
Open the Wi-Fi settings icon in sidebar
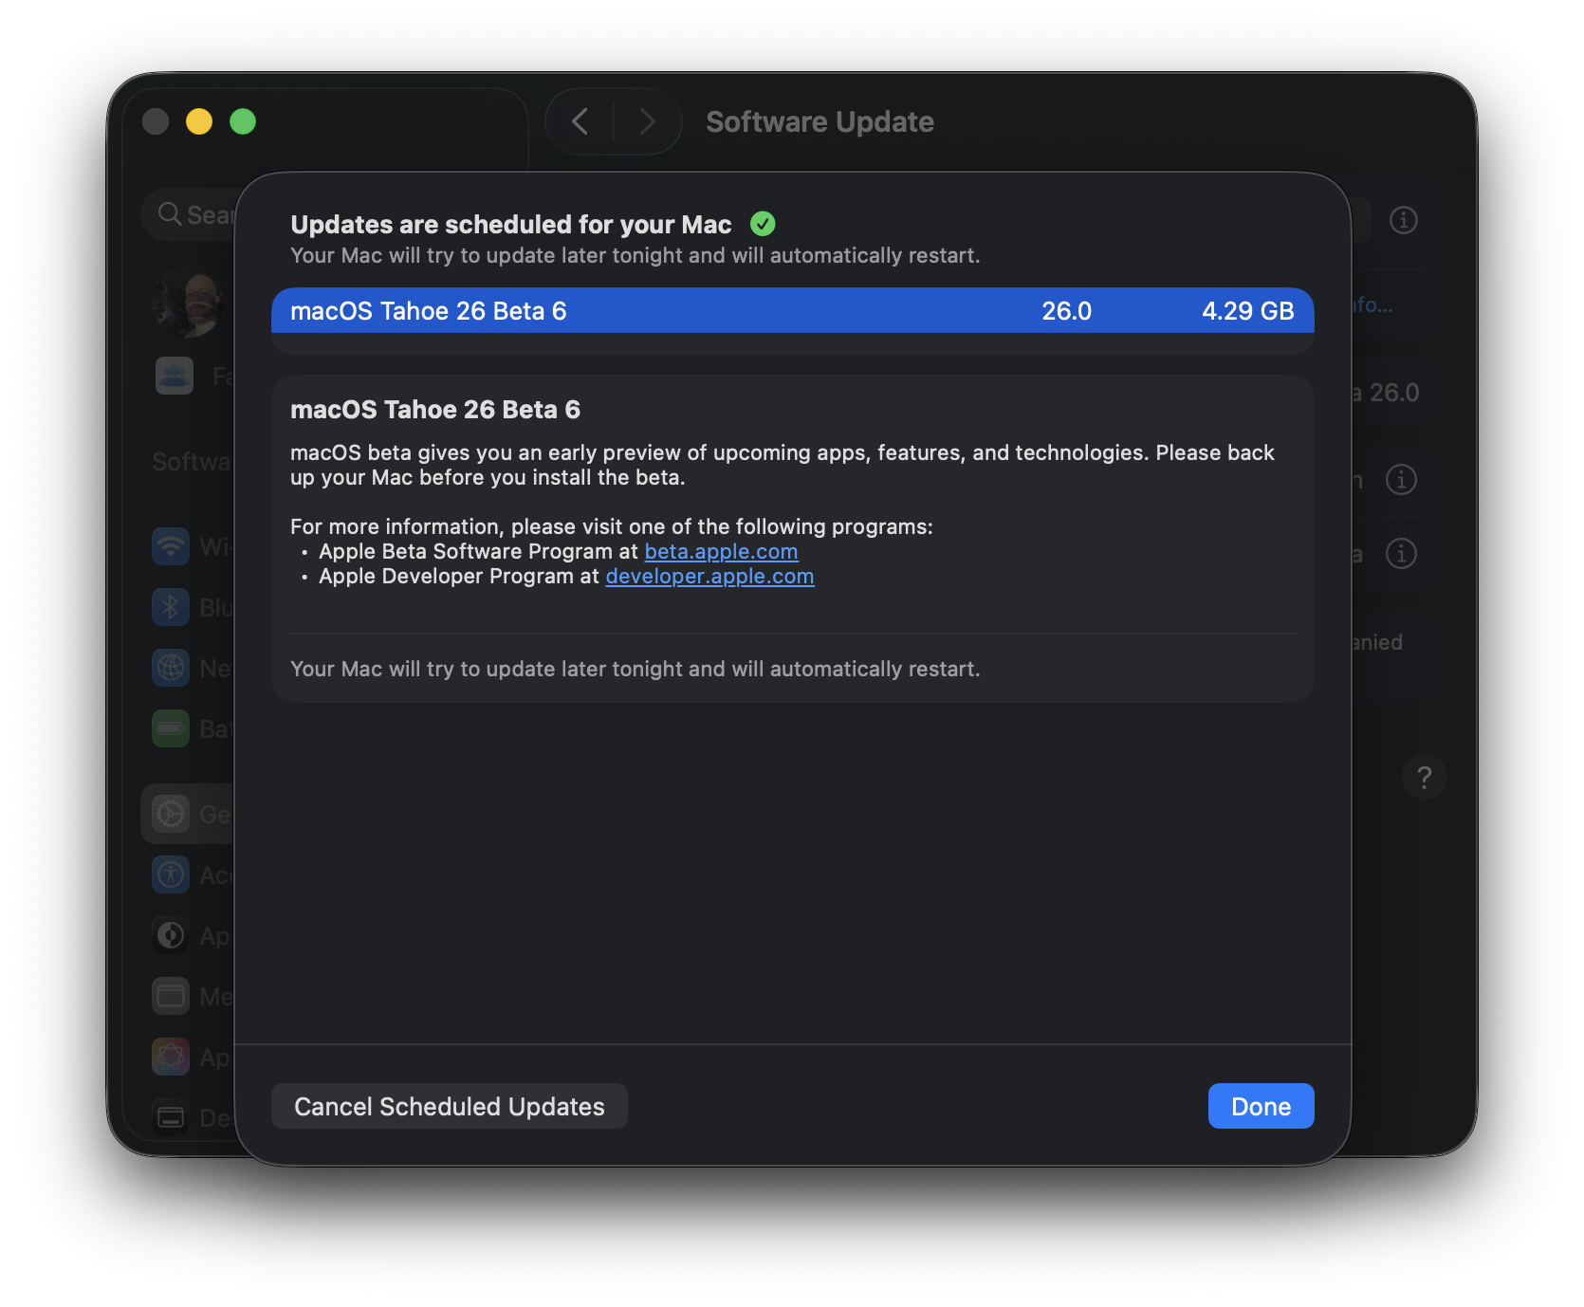(x=171, y=546)
